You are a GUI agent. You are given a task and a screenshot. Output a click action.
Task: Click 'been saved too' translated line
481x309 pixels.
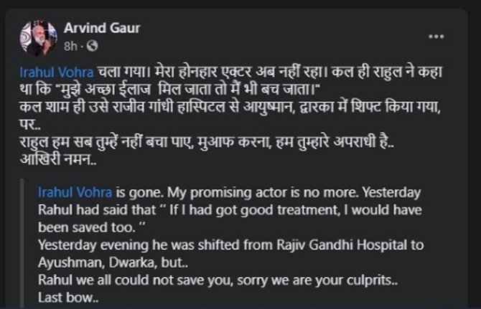tap(86, 225)
